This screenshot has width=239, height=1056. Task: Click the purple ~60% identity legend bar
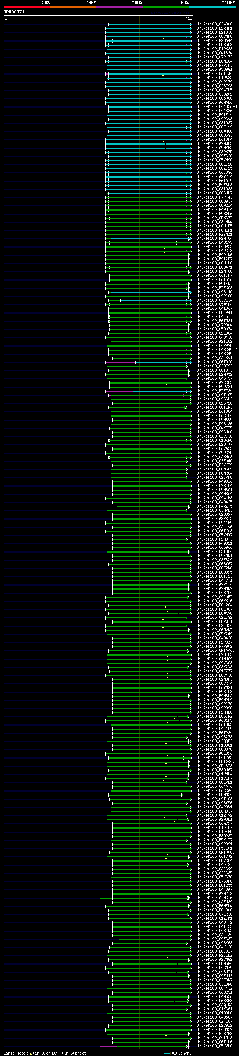[x=120, y=7]
